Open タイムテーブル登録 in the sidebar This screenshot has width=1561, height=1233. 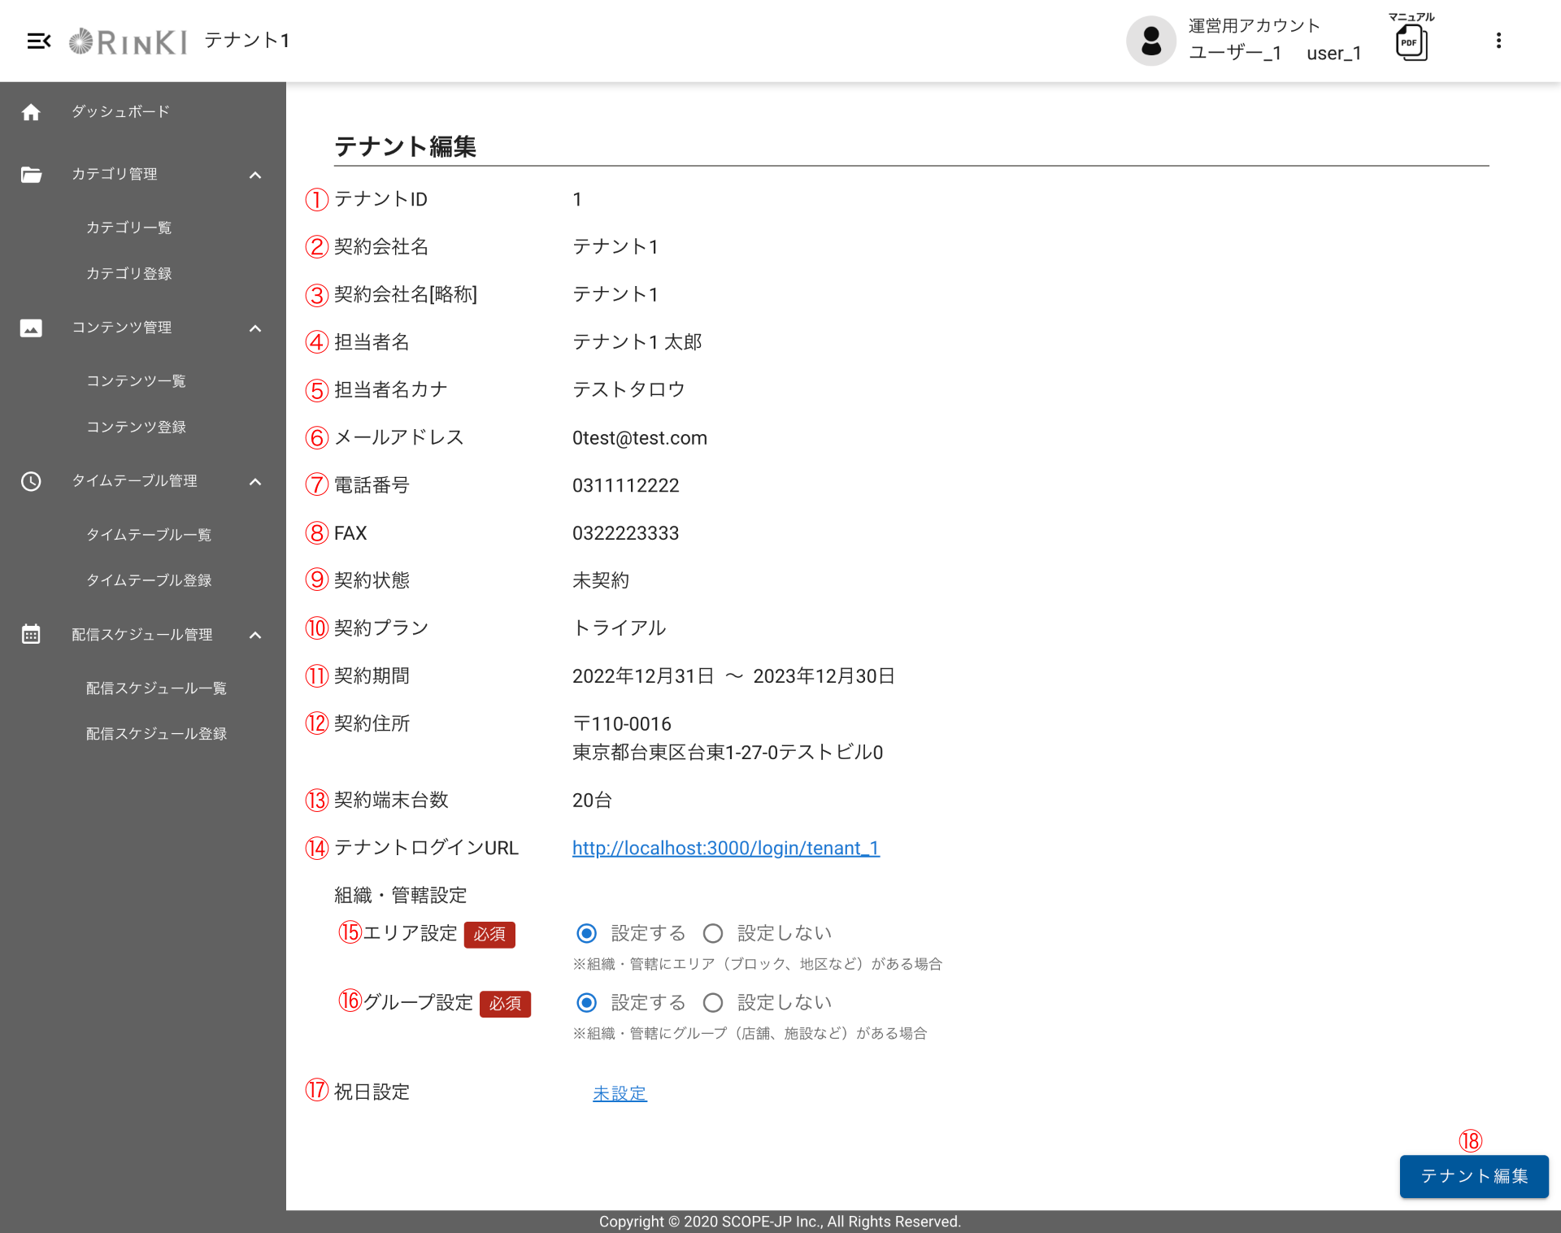click(149, 580)
